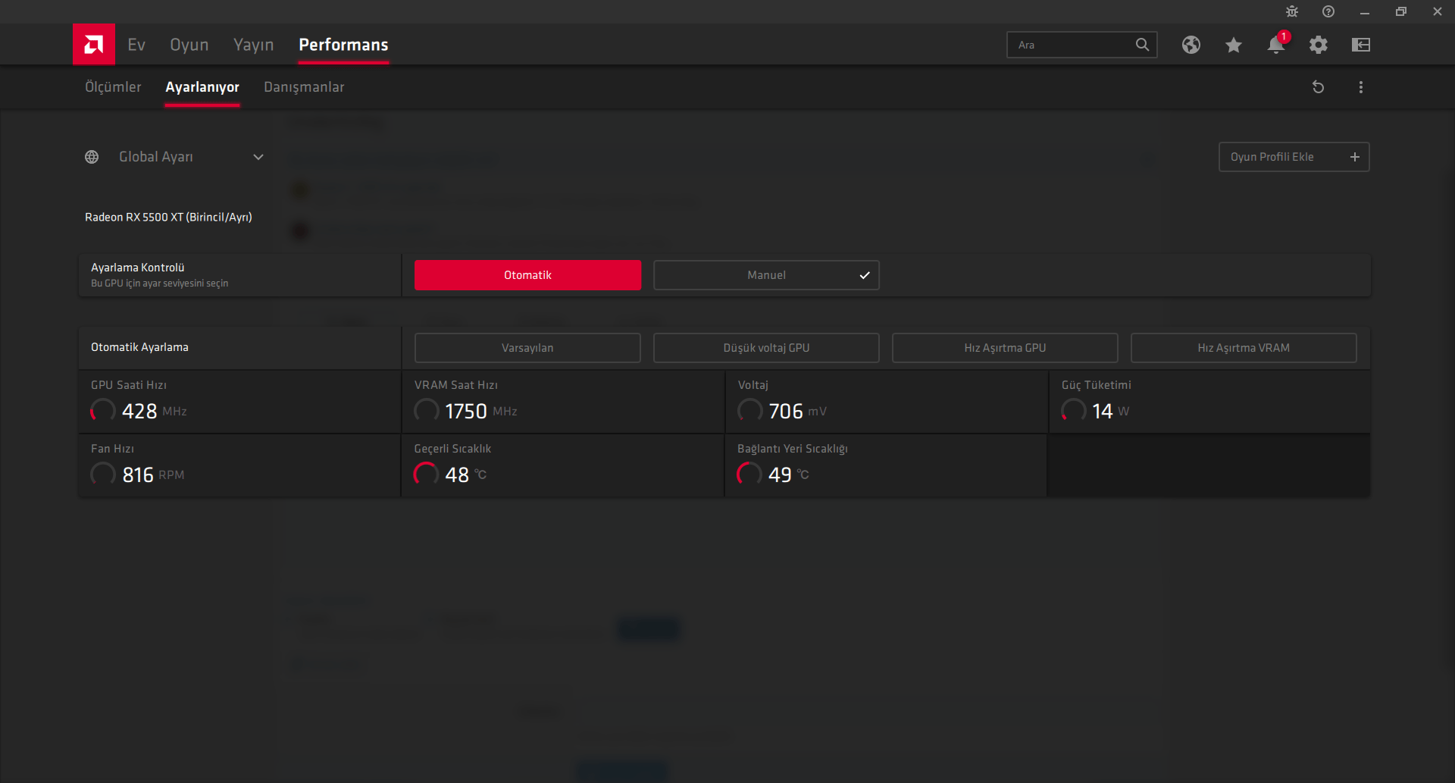The height and width of the screenshot is (783, 1455).
Task: Click the globe icon beside Global Ayarı
Action: pyautogui.click(x=92, y=157)
